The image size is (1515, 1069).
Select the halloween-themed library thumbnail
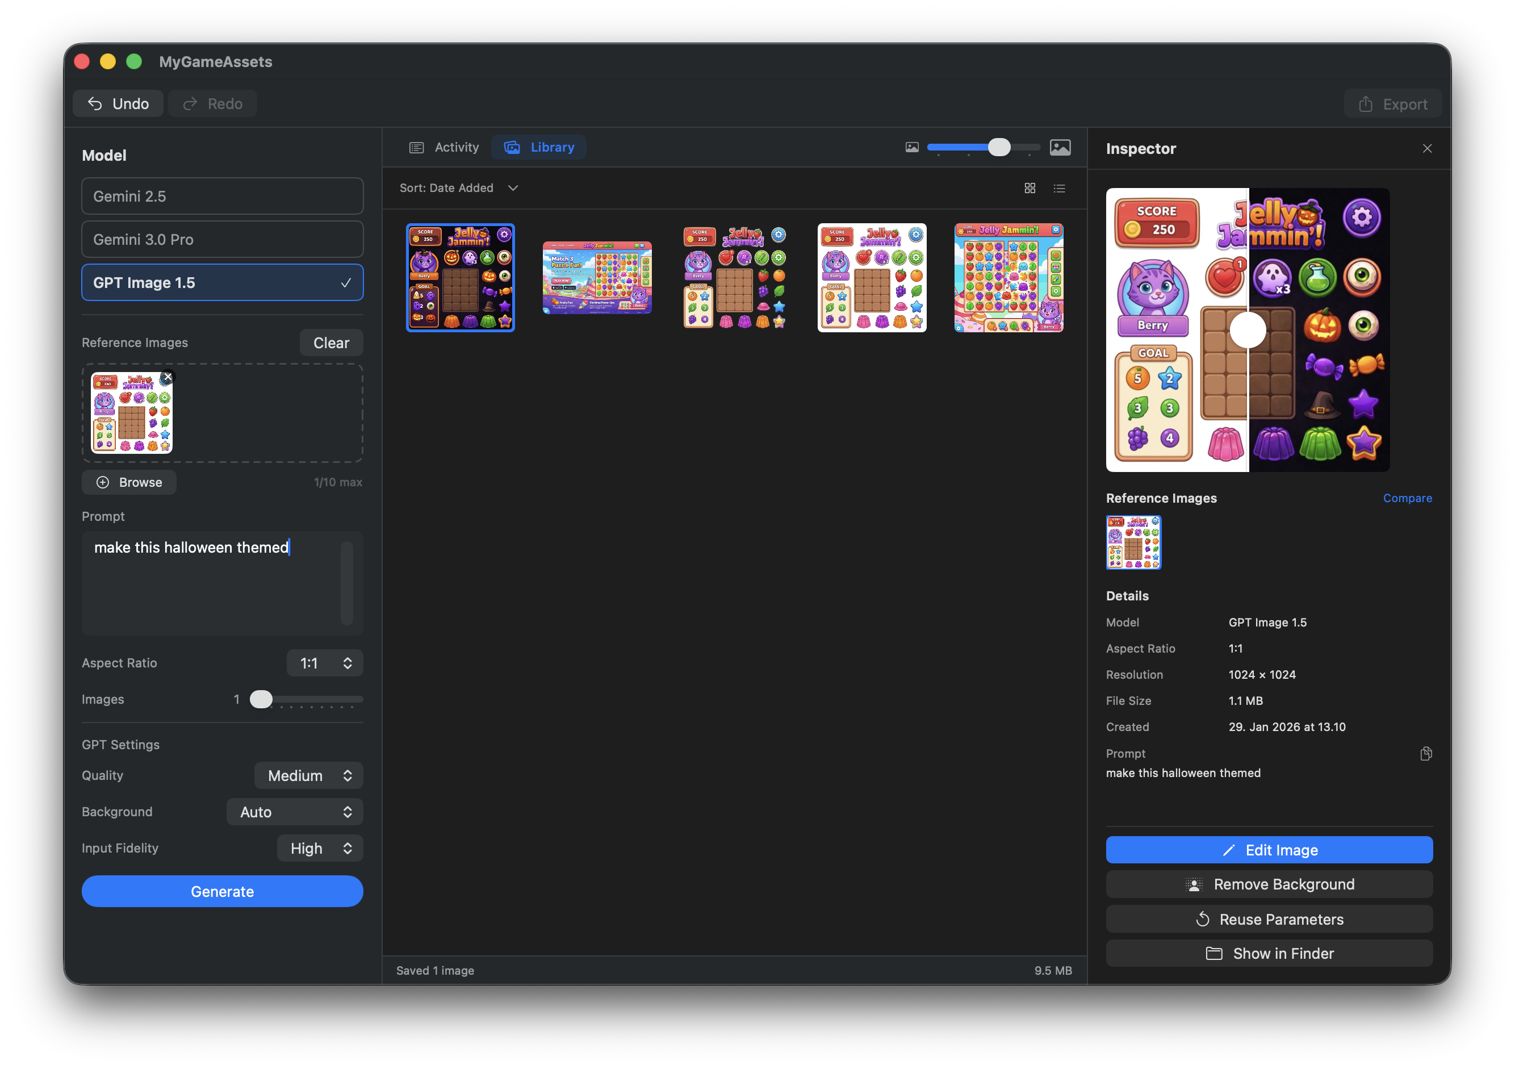[460, 278]
